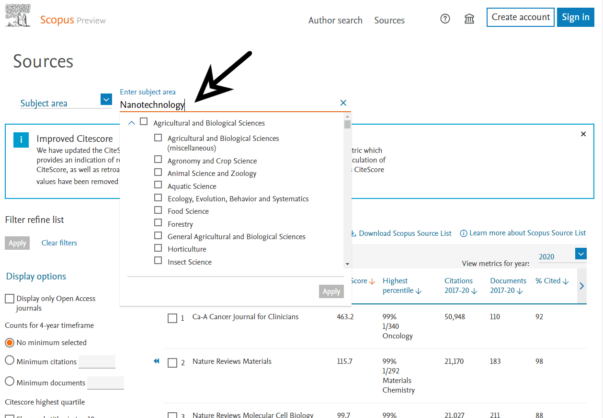Go to Sources in top navigation

tap(389, 20)
